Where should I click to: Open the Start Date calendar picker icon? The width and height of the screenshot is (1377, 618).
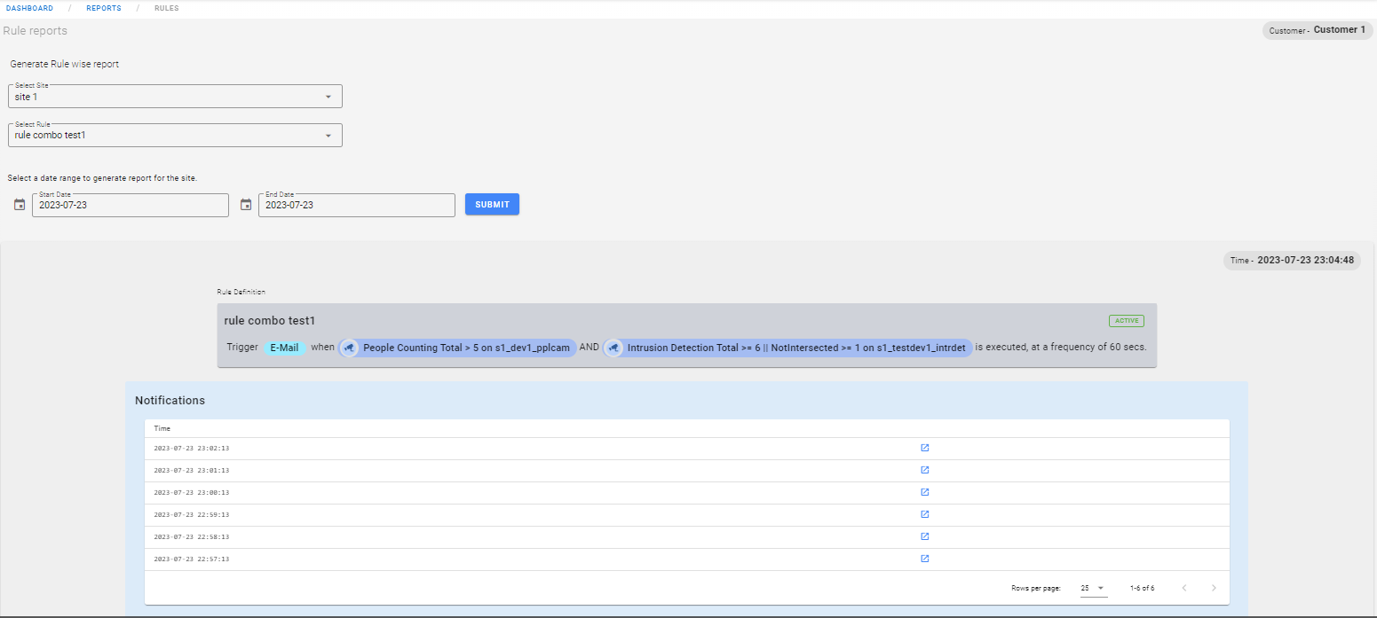point(20,205)
